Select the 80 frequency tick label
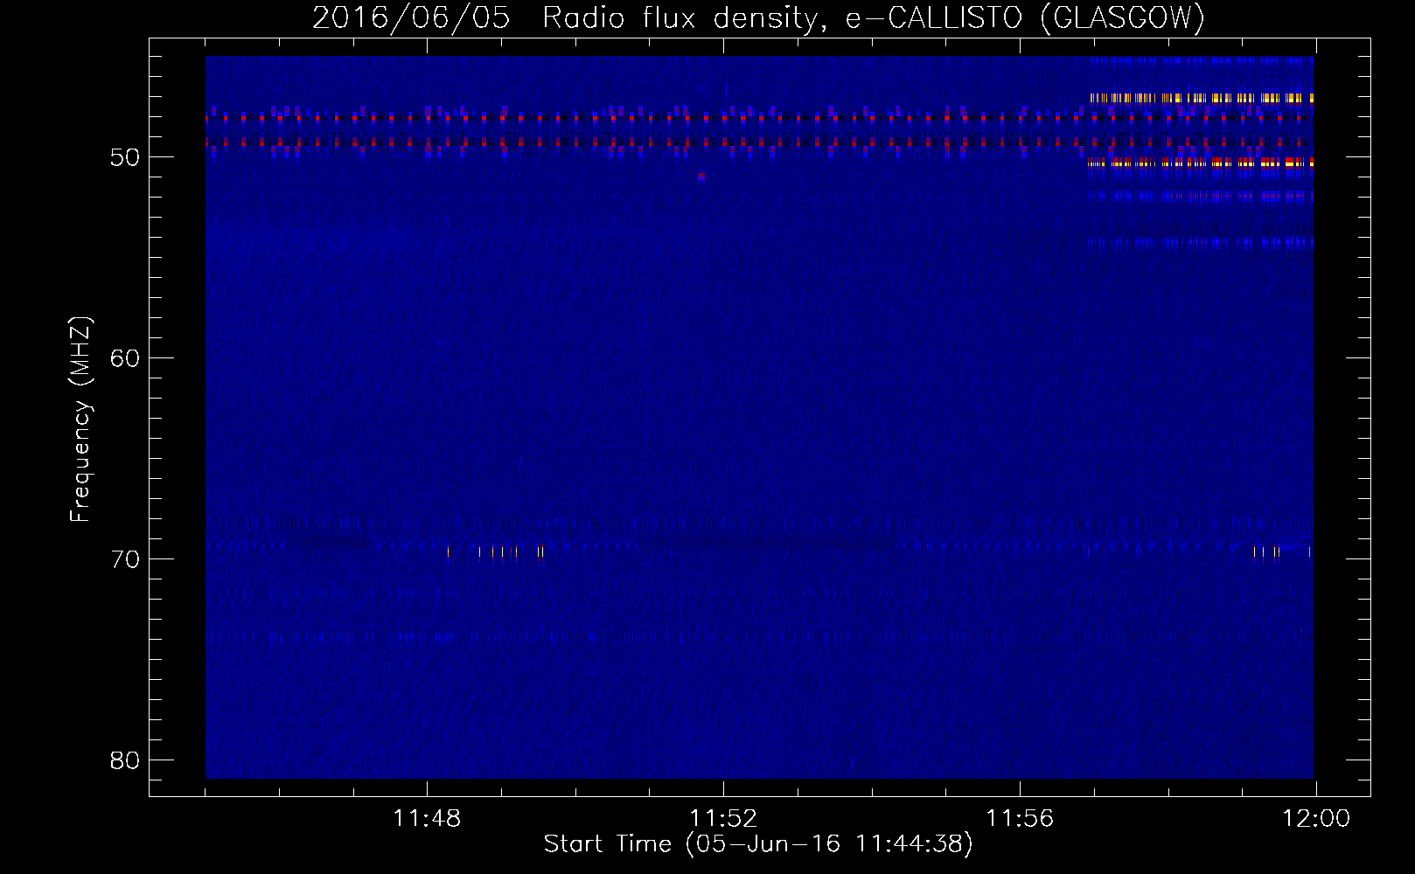1415x874 pixels. pos(126,760)
